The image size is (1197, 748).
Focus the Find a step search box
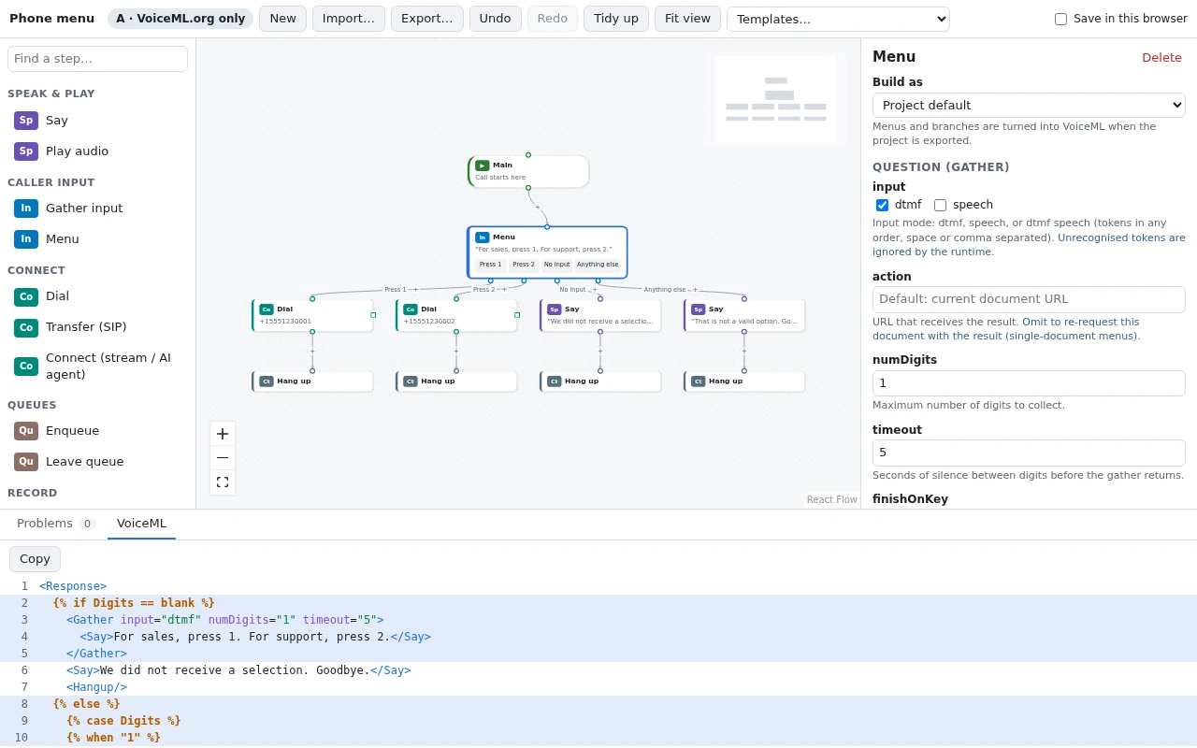[x=97, y=59]
